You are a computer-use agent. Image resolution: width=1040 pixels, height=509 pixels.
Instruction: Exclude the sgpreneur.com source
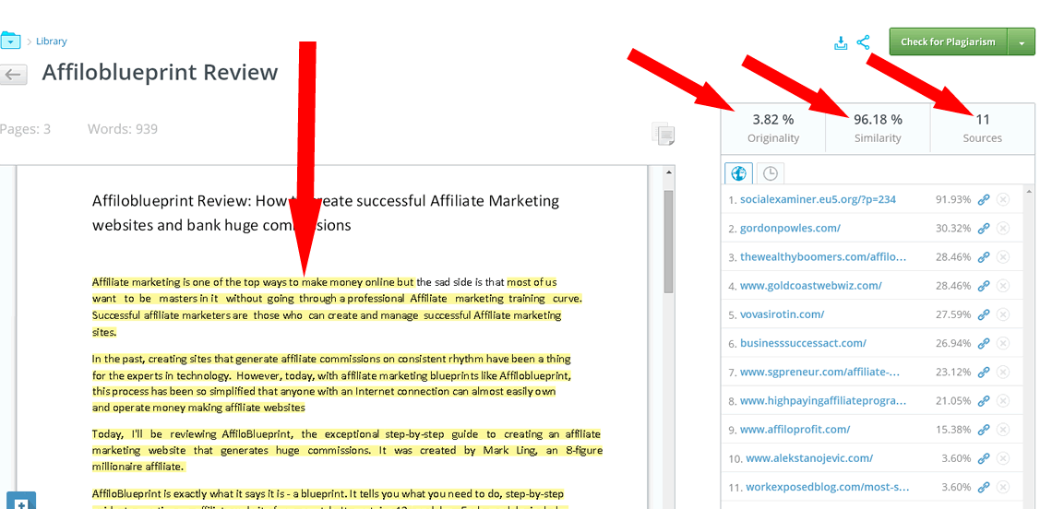(1003, 372)
